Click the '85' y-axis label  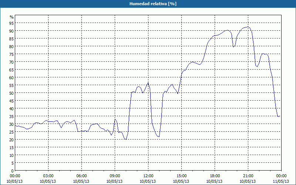point(11,38)
